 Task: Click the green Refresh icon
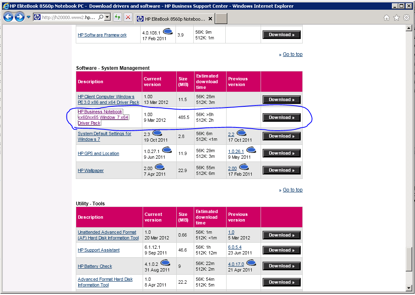pos(118,17)
